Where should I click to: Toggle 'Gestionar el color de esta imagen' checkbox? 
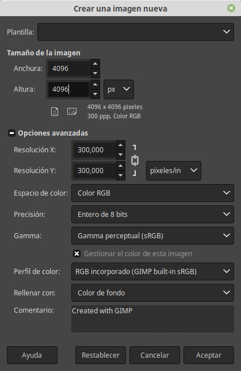coord(76,254)
